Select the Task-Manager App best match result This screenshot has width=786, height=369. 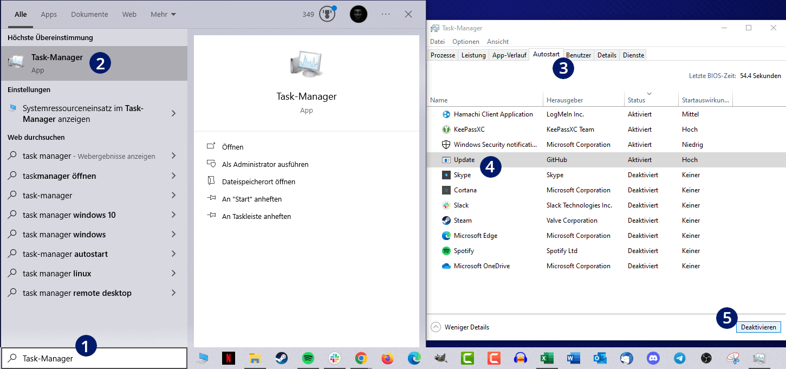94,63
